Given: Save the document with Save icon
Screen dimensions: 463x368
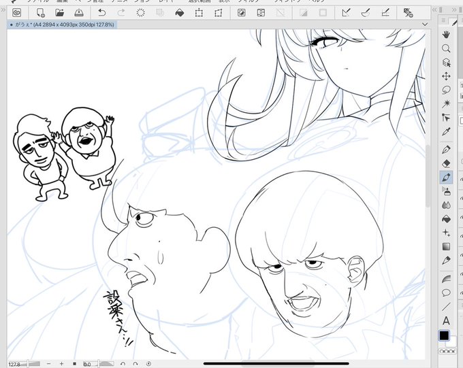Looking at the screenshot, I should [79, 13].
